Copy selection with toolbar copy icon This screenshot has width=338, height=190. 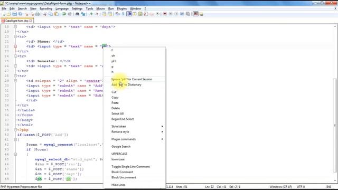point(51,14)
